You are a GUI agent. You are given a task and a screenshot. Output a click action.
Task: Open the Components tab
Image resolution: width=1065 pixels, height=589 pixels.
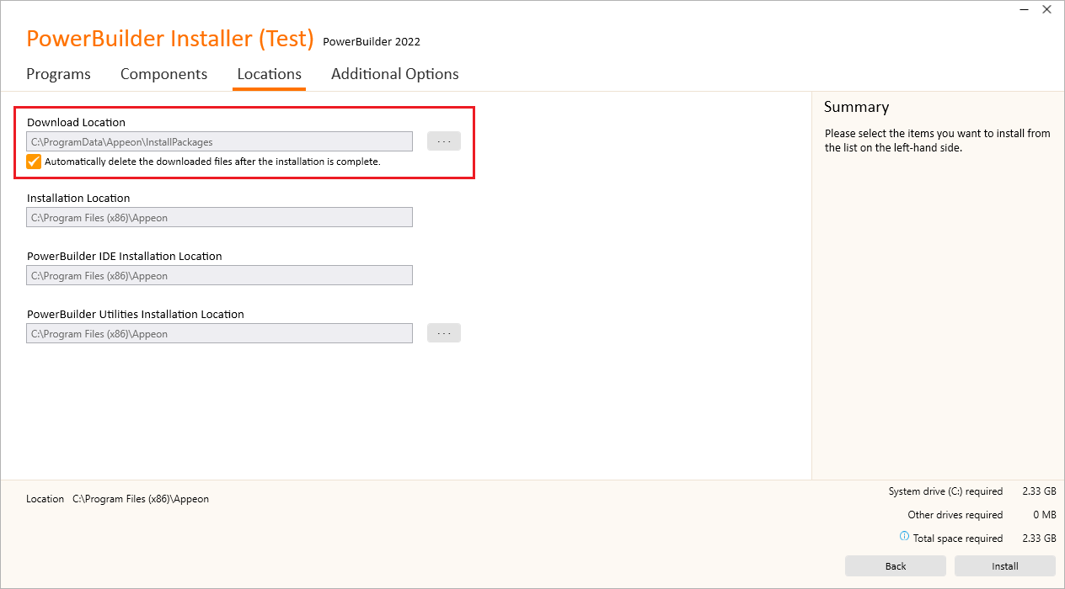tap(163, 74)
